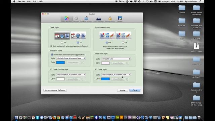Click the translucent icons Off preview image
The image size is (215, 121).
pyautogui.click(x=107, y=35)
